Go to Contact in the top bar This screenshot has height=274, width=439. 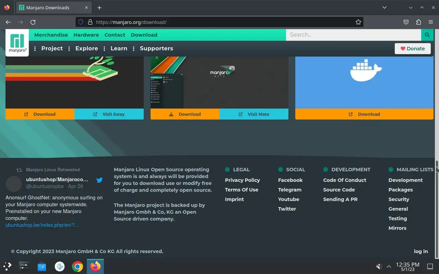tap(115, 35)
